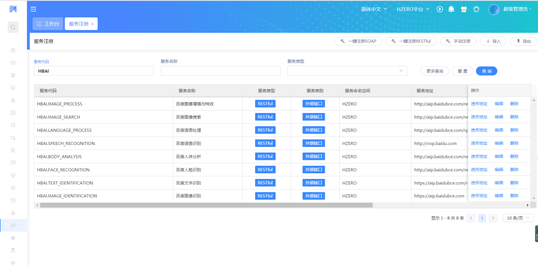Viewport: 538px width, 265px height.
Task: Open the notification bell
Action: click(451, 9)
